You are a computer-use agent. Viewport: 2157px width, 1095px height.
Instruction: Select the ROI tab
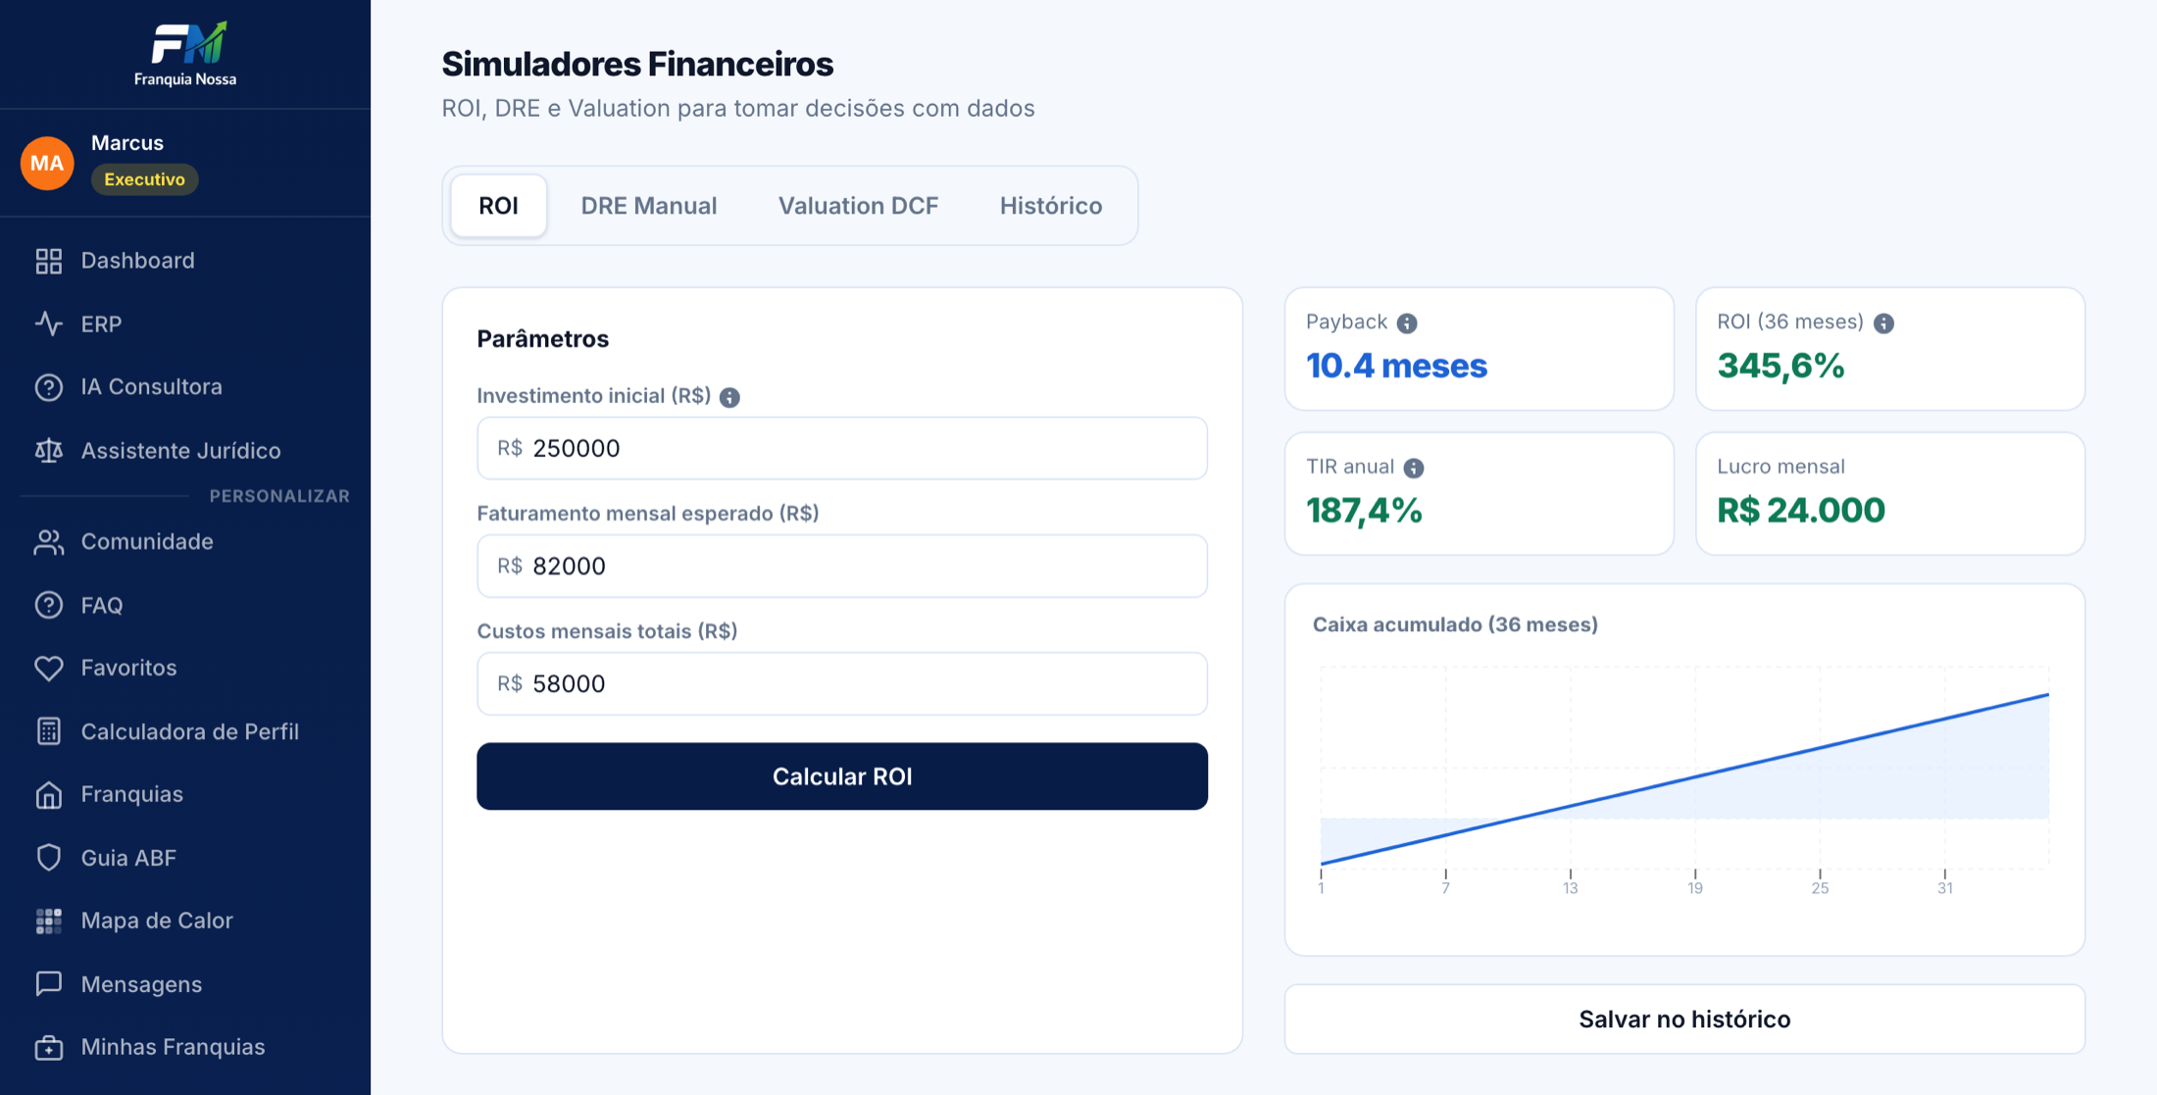pyautogui.click(x=498, y=206)
